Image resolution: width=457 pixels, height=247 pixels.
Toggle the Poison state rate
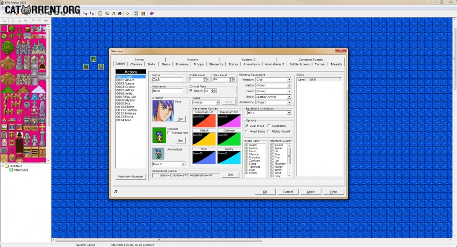[x=246, y=148]
